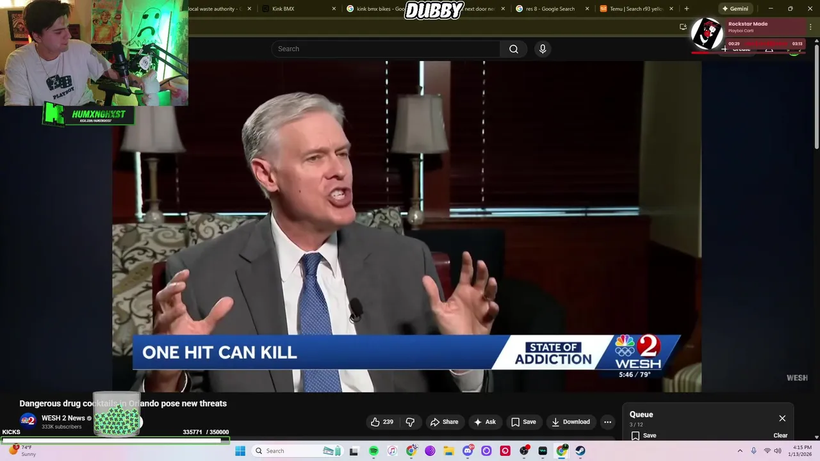
Task: Switch to the Temu search tab
Action: [x=637, y=9]
